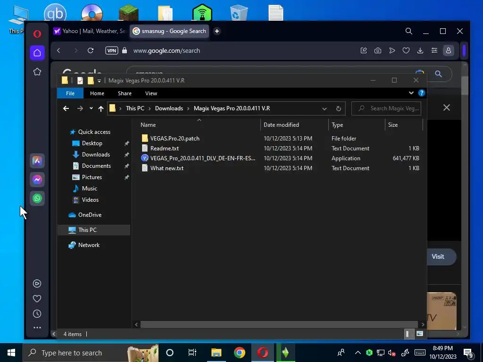Viewport: 483px width, 362px height.
Task: Switch to details view icon in status bar
Action: point(408,334)
